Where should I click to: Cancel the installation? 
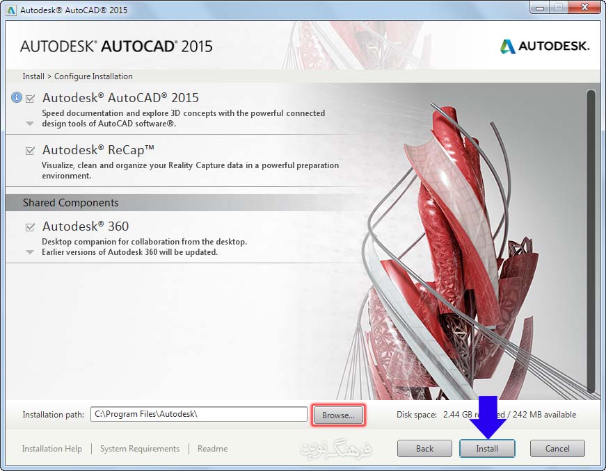557,449
